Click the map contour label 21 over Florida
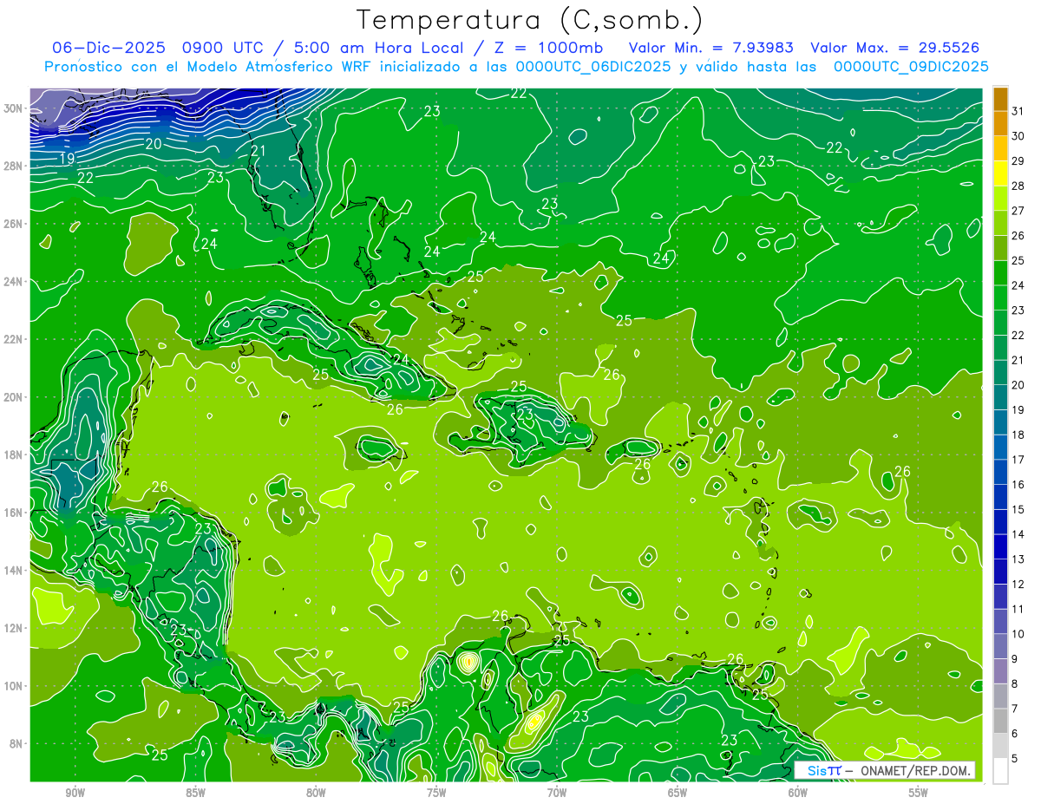Screen dimensions: 1041x804 pyautogui.click(x=258, y=151)
